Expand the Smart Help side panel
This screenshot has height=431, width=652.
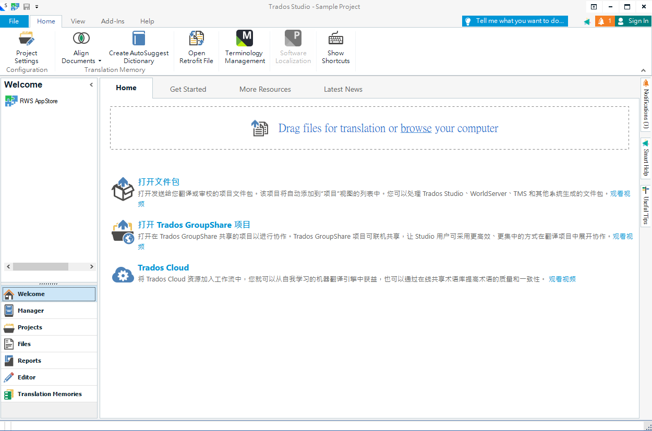pyautogui.click(x=646, y=158)
